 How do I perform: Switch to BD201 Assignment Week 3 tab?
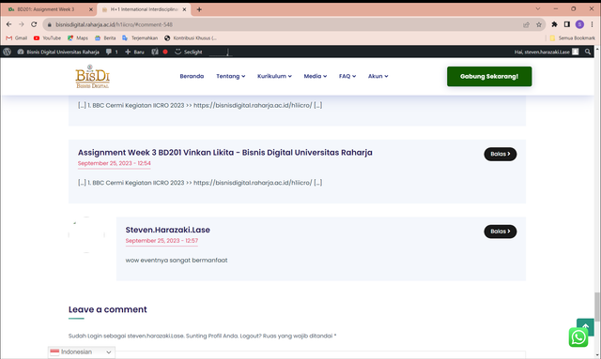click(46, 9)
